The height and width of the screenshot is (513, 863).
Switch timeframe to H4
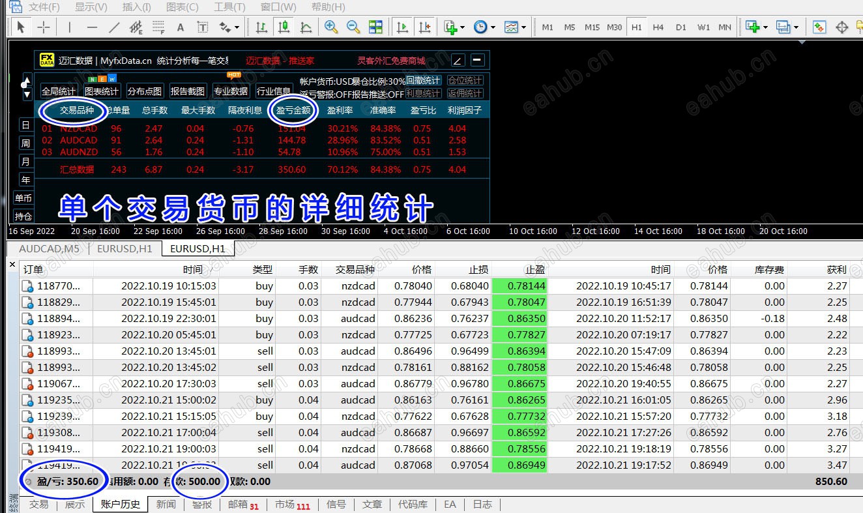(658, 27)
